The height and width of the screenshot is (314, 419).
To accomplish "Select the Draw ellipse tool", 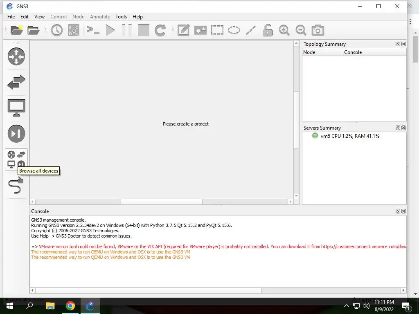I will [234, 30].
